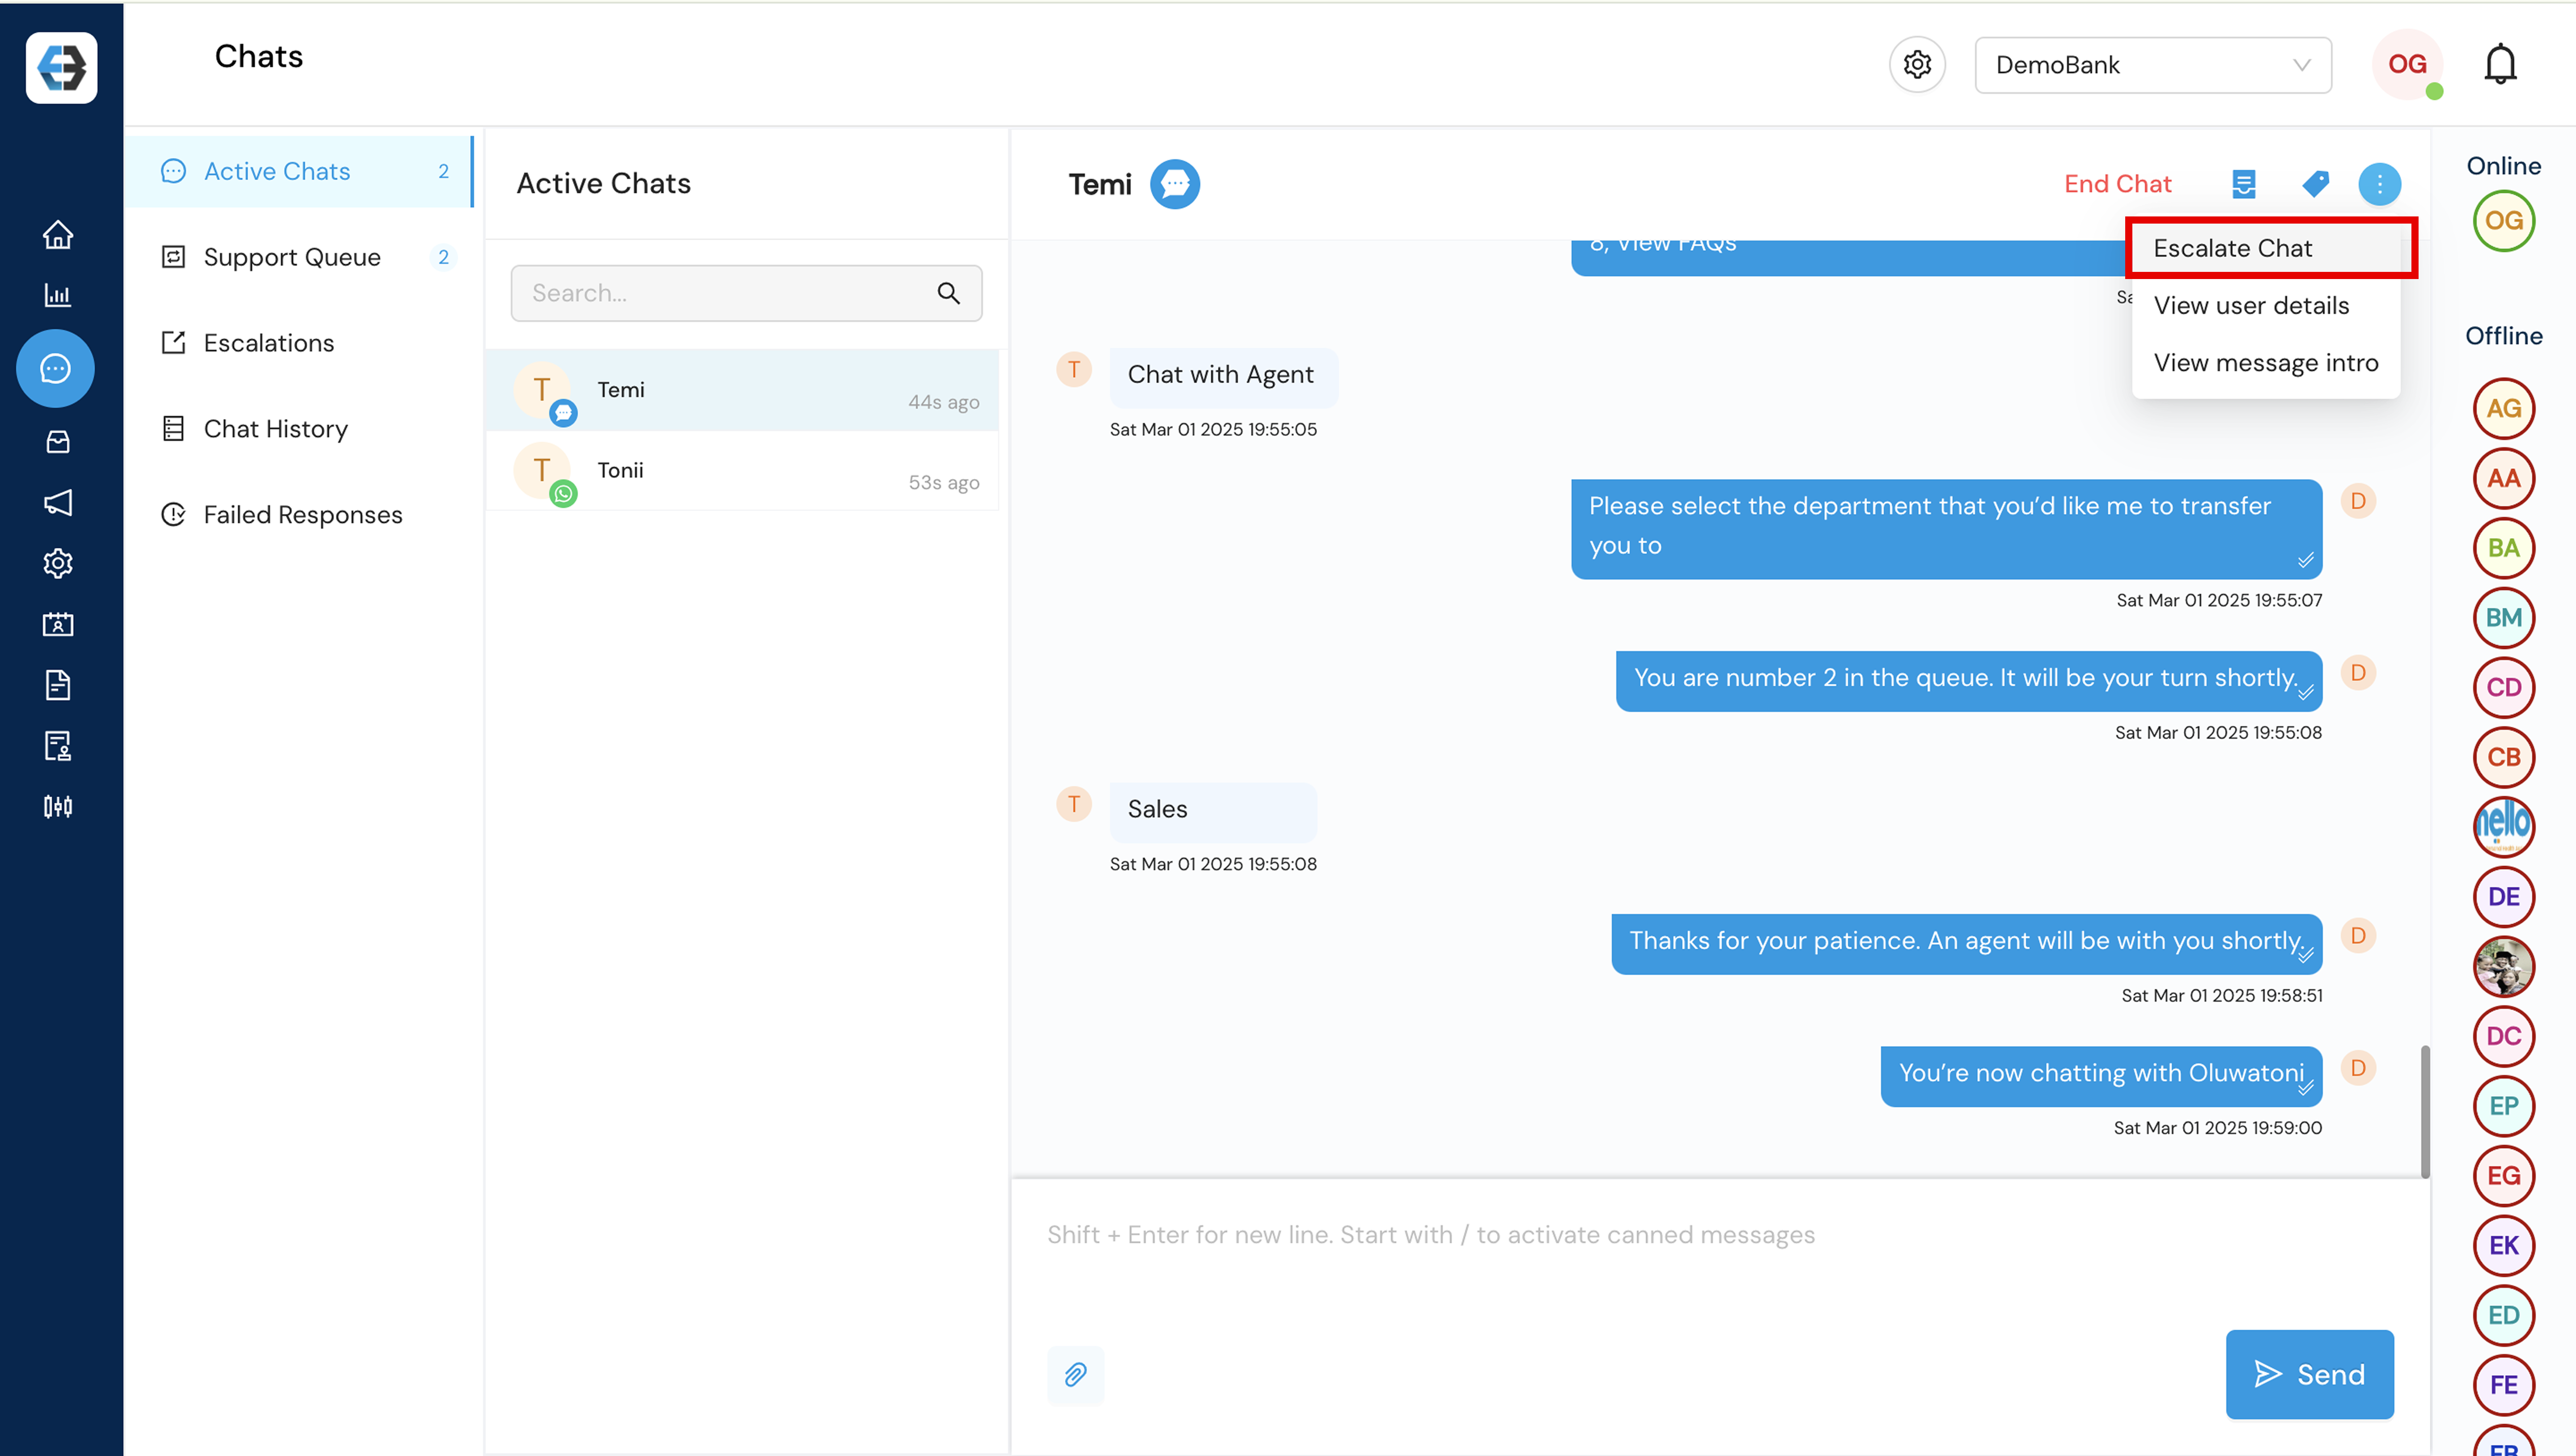
Task: Click the search magnifier icon
Action: [948, 293]
